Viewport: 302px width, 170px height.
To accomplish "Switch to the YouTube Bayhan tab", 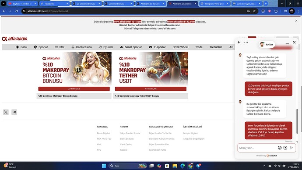I will (x=22, y=4).
